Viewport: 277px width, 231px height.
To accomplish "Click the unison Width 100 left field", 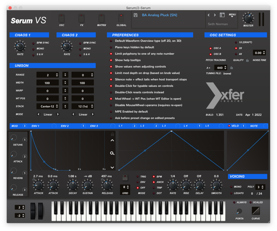I will (47, 83).
